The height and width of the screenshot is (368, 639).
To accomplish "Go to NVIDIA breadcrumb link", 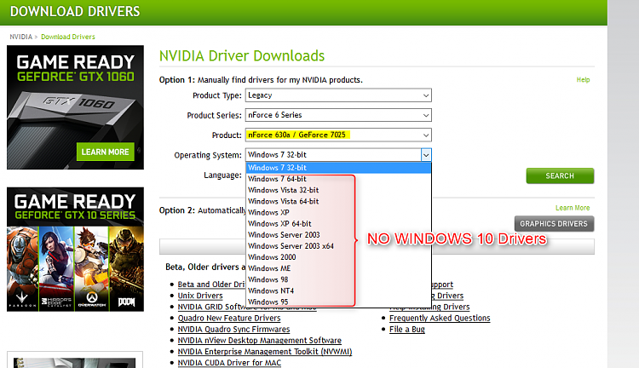I will coord(20,37).
